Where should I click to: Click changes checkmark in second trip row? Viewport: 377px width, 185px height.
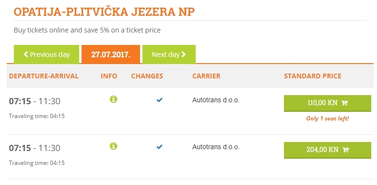coord(159,147)
